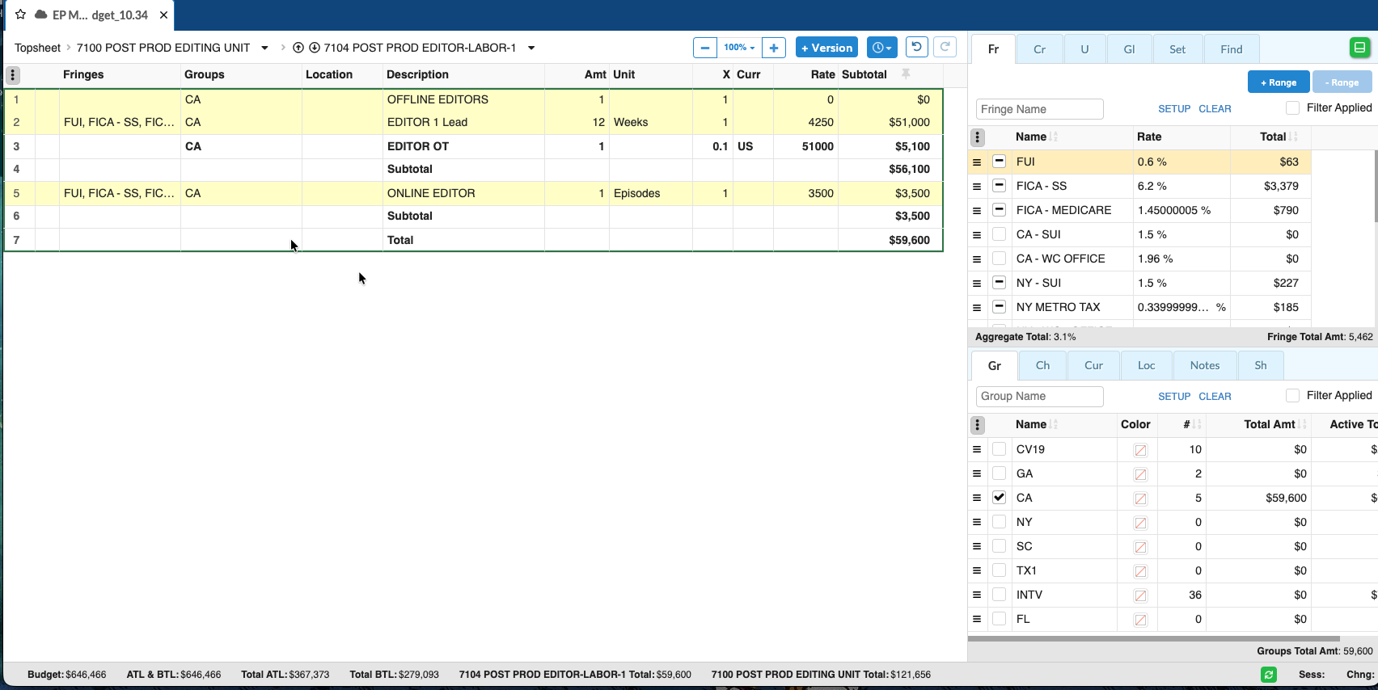1378x690 pixels.
Task: Click Topsheet in the breadcrumb
Action: (x=37, y=48)
